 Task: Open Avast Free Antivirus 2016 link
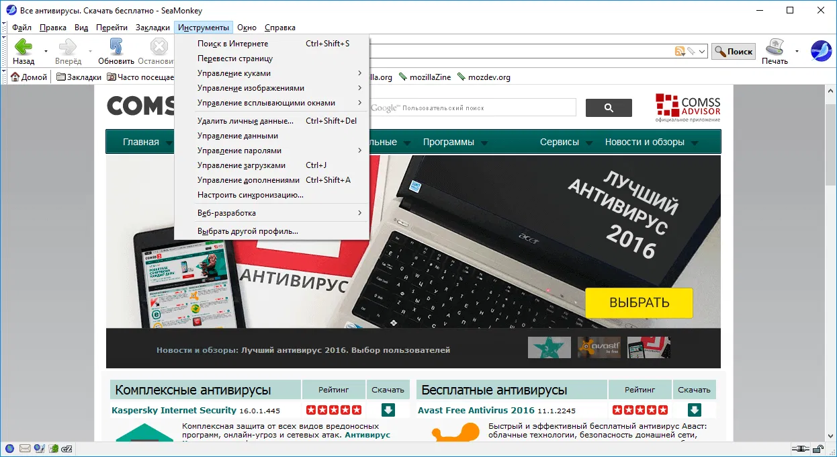(476, 410)
